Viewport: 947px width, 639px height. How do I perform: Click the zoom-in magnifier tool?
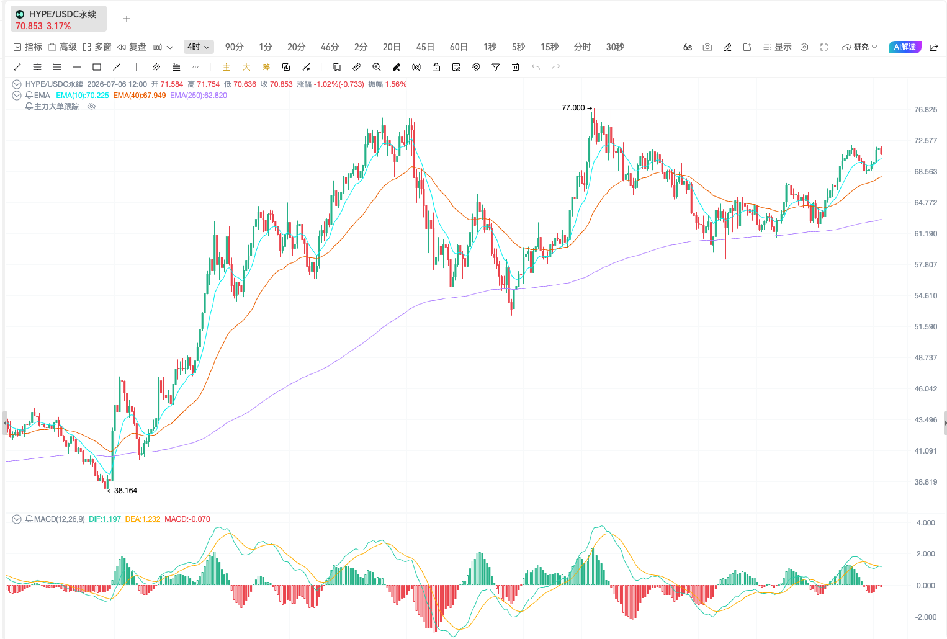377,67
